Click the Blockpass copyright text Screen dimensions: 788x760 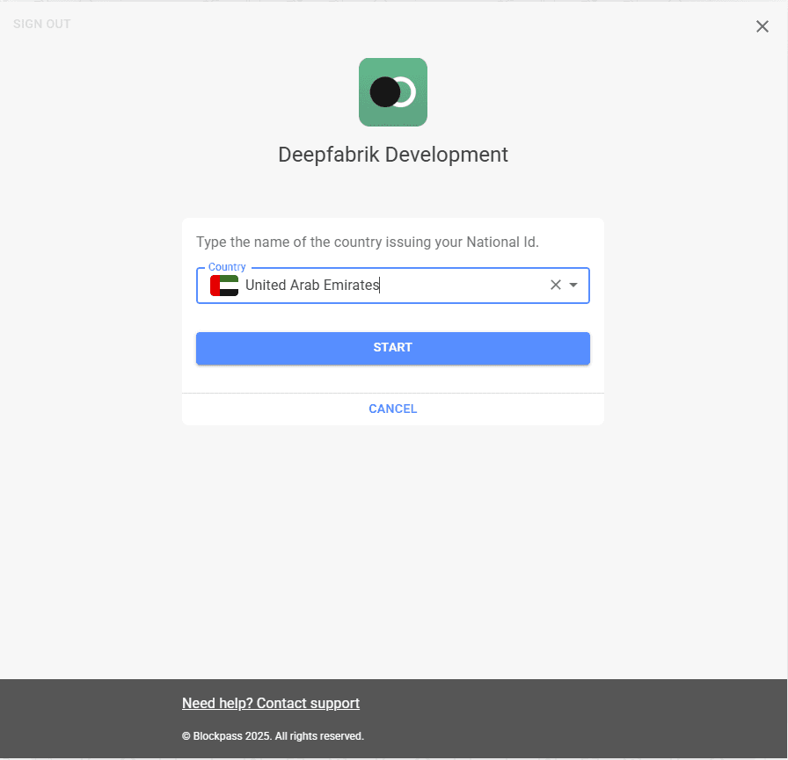click(x=273, y=736)
